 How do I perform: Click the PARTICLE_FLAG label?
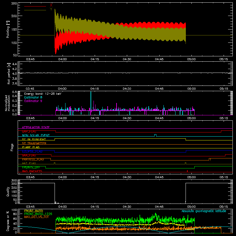tap(33, 159)
